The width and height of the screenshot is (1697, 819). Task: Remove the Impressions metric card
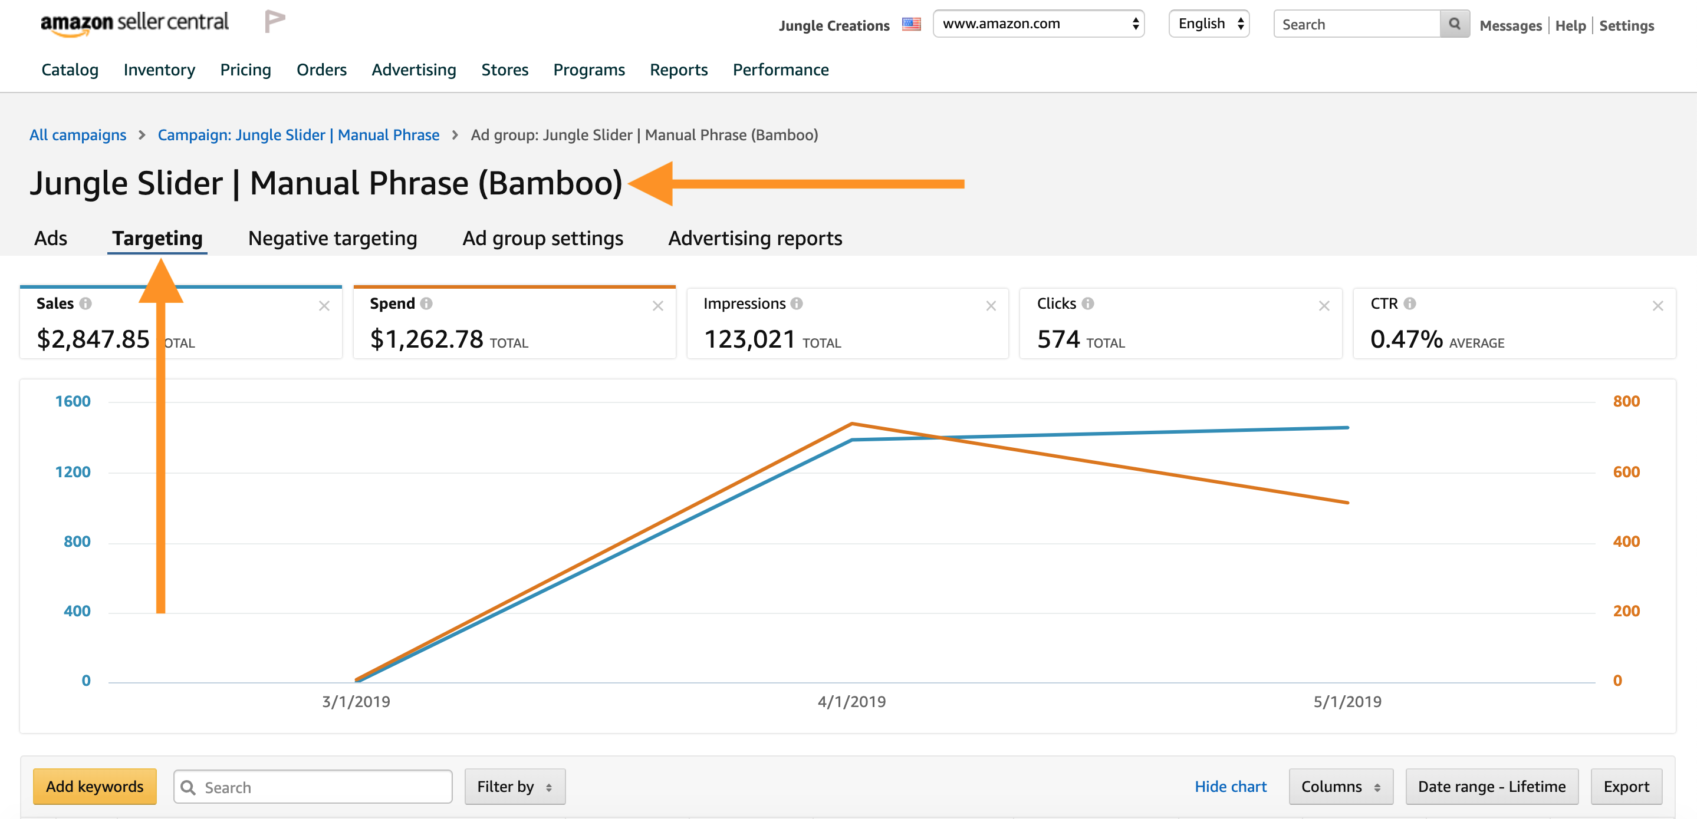[990, 305]
